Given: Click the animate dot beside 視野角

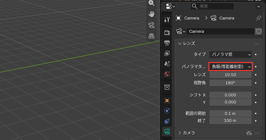Looking at the screenshot, I should tap(256, 83).
